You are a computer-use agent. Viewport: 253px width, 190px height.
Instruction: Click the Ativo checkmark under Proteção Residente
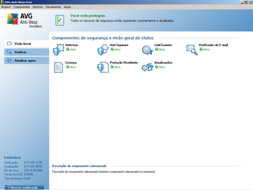(112, 67)
